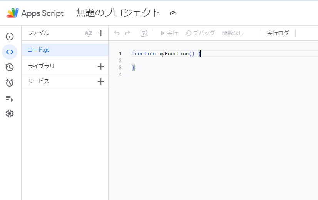Open the Executions list icon

10,98
